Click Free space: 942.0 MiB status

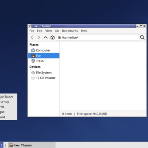tap(92, 114)
